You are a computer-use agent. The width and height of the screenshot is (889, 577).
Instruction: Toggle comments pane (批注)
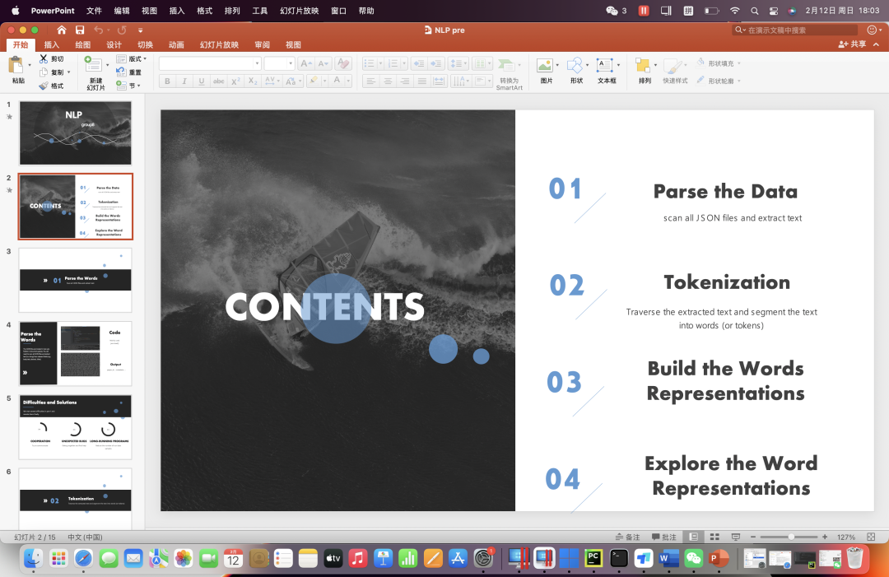tap(664, 537)
